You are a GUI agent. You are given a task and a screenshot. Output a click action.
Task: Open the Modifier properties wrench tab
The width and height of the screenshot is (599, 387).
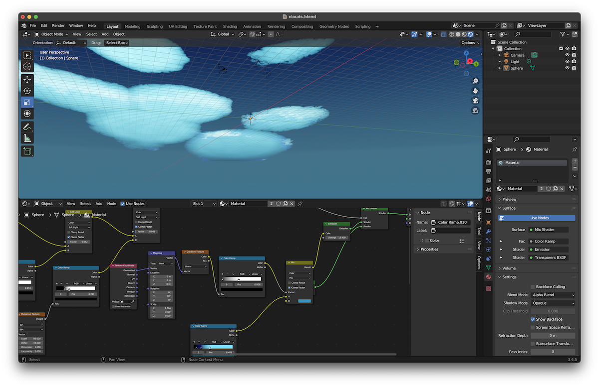coord(488,231)
